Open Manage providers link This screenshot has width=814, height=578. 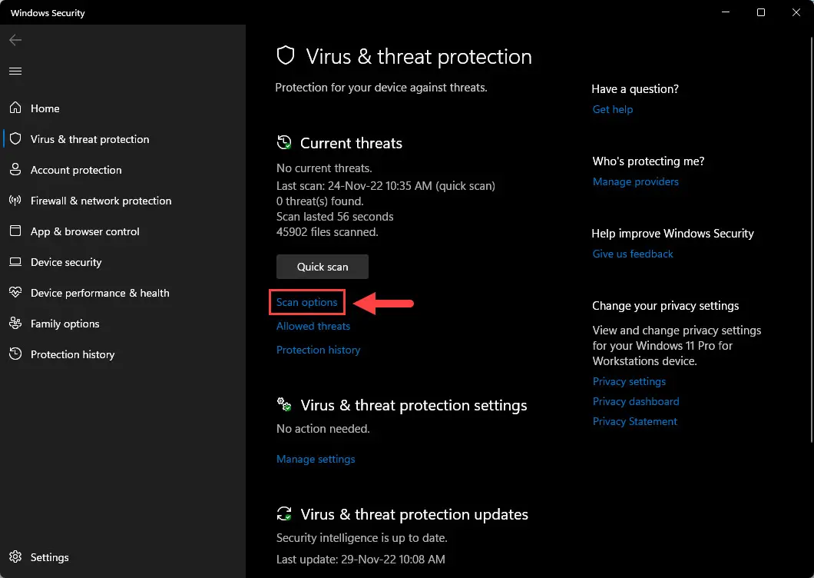click(635, 181)
